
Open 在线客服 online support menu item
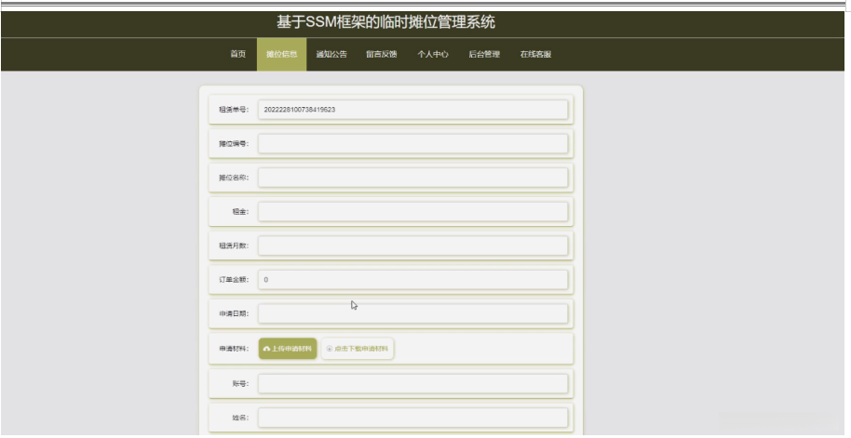tap(535, 54)
